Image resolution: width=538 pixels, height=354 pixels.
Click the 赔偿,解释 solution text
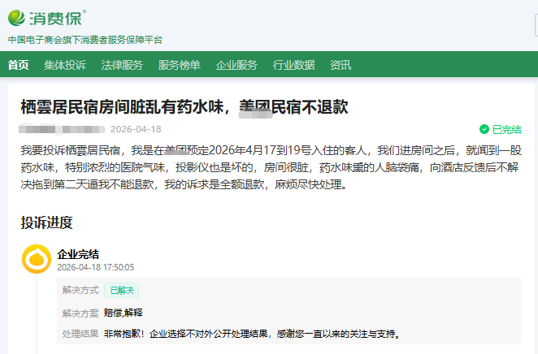click(x=123, y=313)
